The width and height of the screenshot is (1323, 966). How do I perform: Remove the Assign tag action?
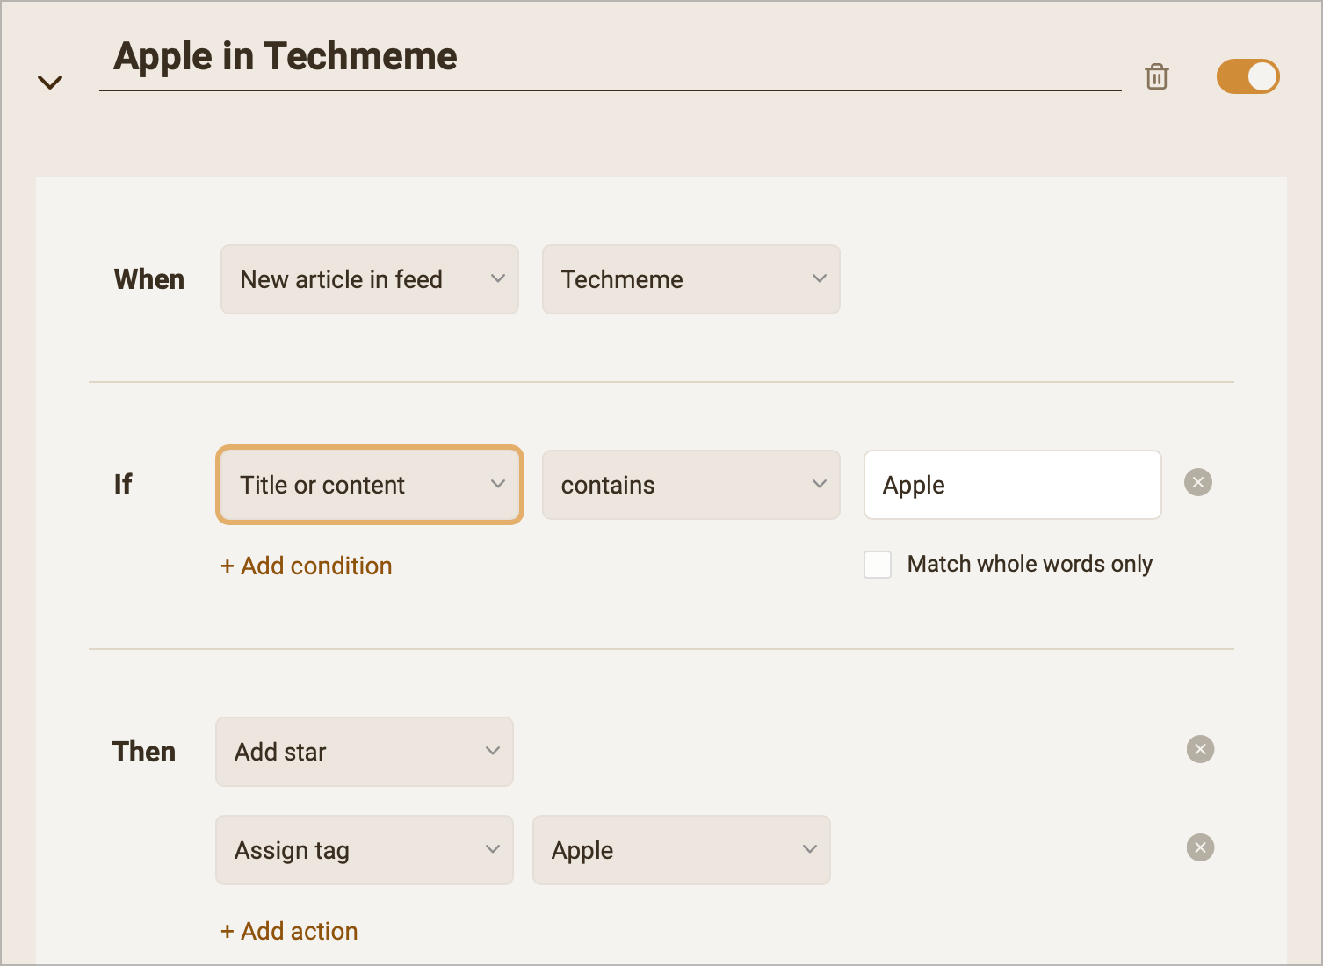click(1200, 847)
